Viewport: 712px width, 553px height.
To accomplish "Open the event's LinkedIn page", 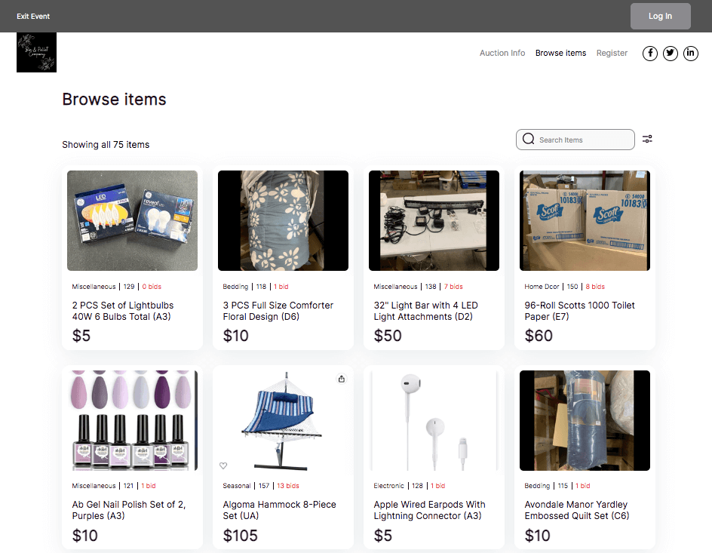I will (690, 54).
